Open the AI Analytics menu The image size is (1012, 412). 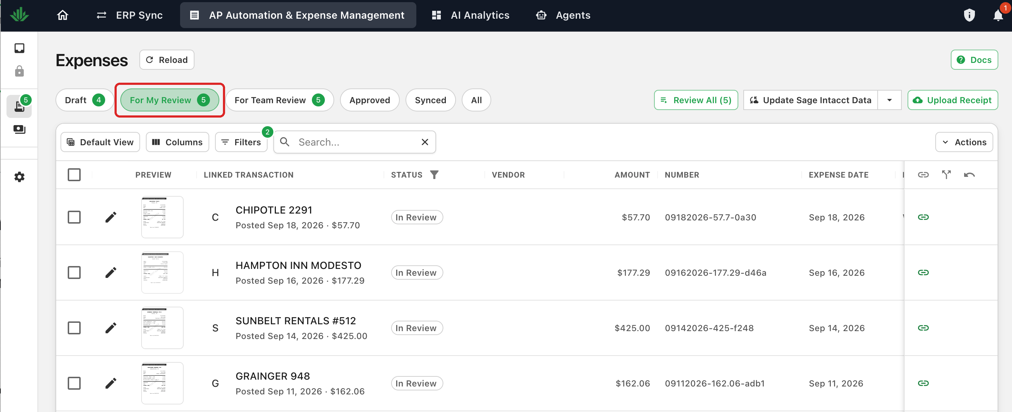tap(470, 15)
